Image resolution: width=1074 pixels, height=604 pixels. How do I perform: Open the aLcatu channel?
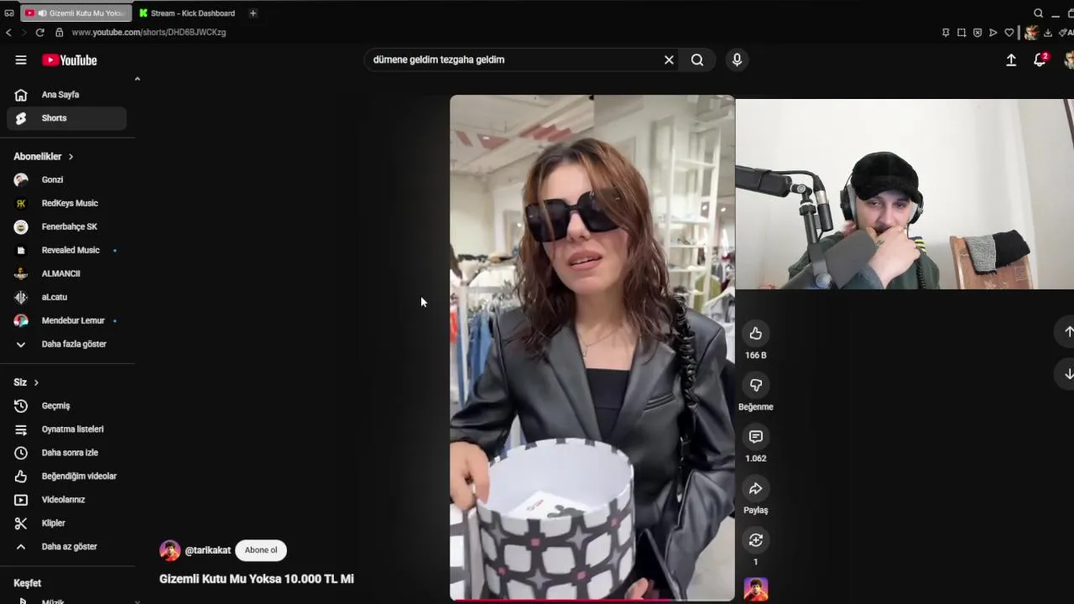(x=67, y=297)
